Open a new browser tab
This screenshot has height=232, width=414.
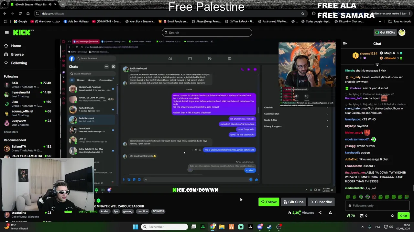pyautogui.click(x=63, y=5)
